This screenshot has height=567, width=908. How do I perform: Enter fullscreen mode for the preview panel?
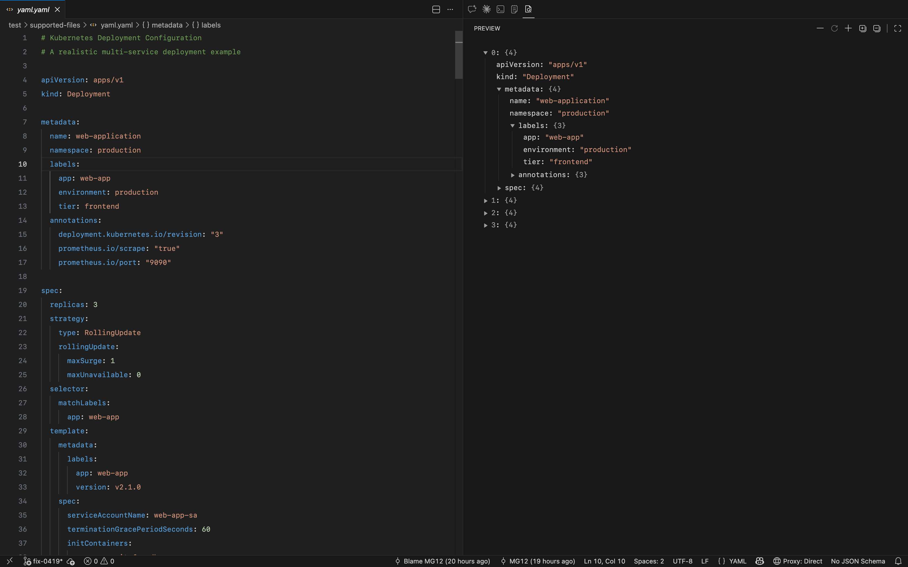click(x=898, y=28)
